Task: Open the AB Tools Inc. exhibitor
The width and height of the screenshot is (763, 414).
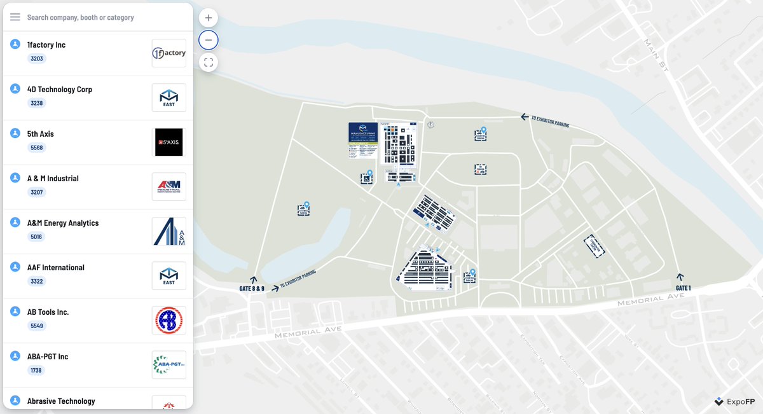Action: 98,321
